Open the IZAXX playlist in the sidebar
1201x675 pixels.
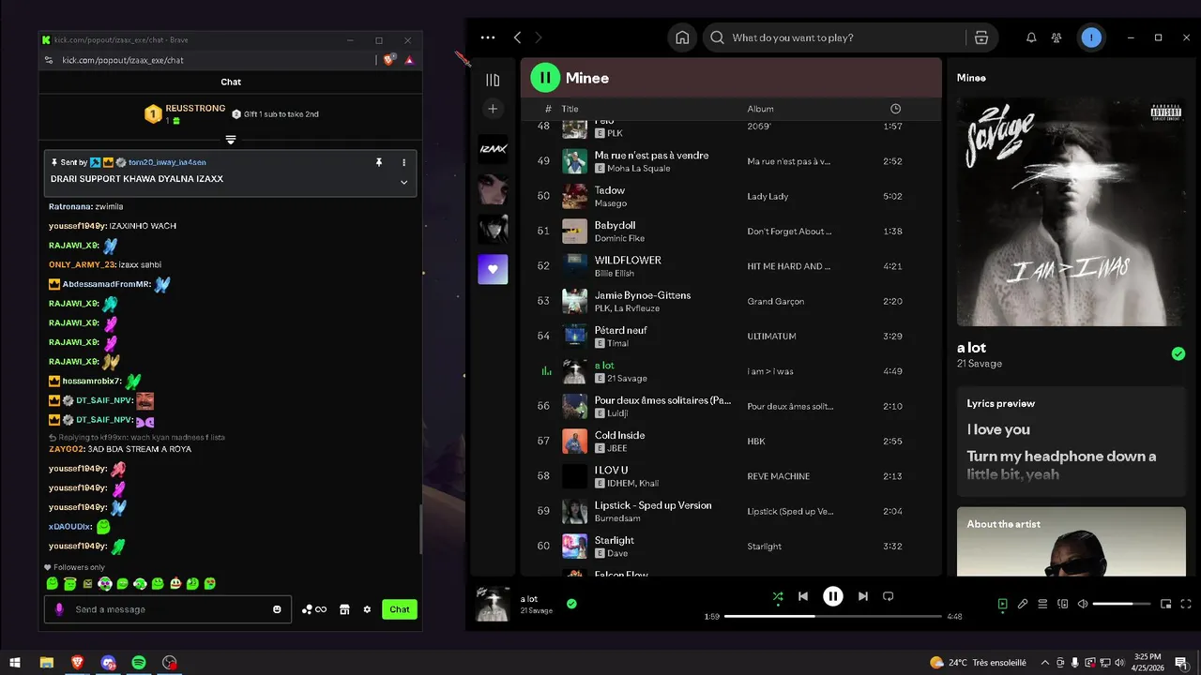tap(493, 149)
